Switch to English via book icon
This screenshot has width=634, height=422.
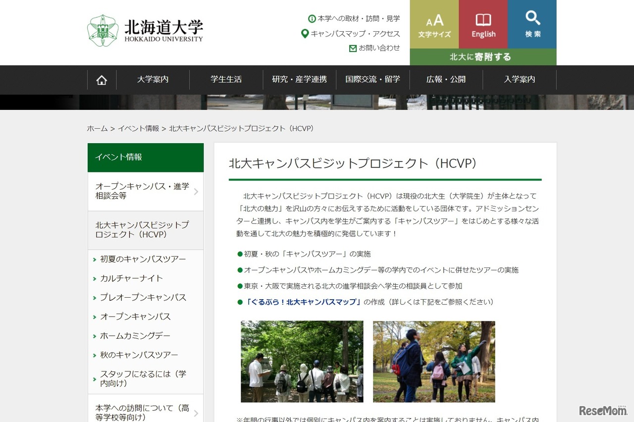(x=483, y=20)
